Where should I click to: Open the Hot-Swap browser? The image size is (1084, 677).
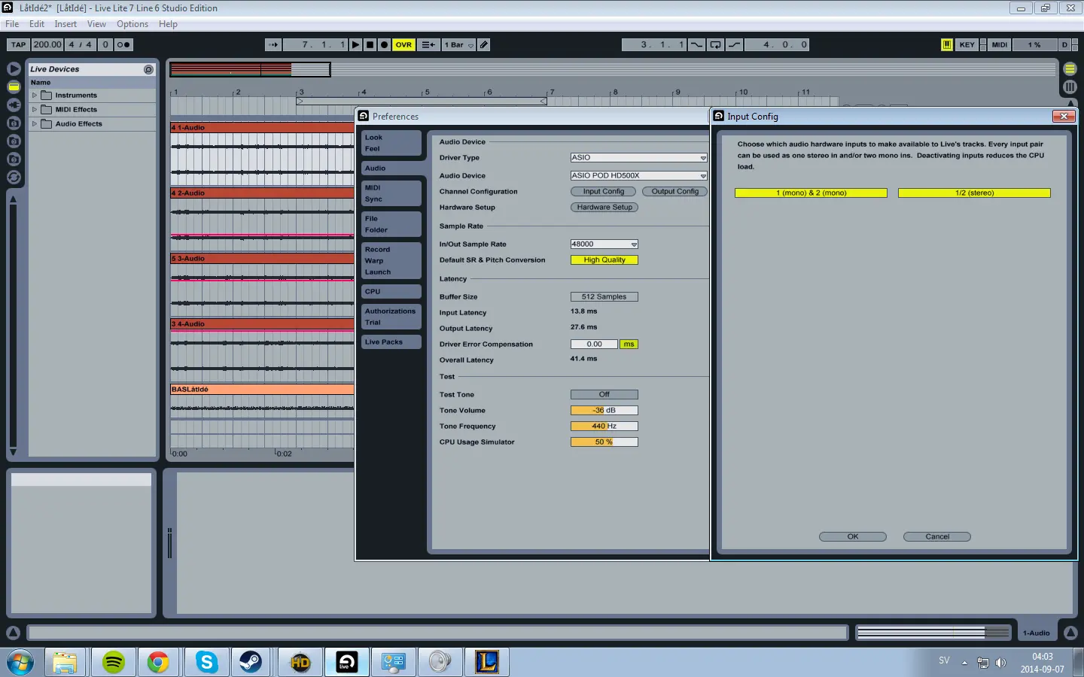[x=14, y=178]
